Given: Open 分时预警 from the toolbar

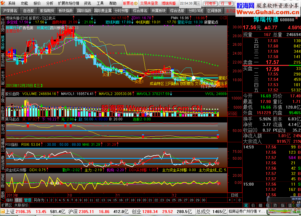Looking at the screenshot, I should (121, 11).
